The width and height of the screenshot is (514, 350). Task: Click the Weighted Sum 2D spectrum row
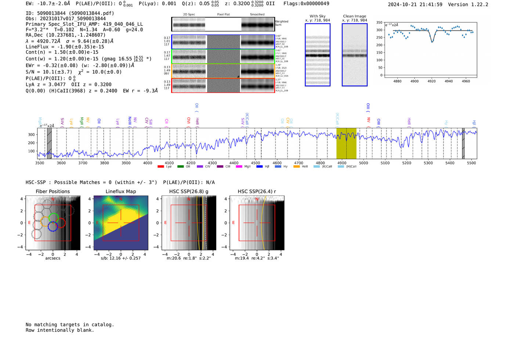tap(223, 24)
